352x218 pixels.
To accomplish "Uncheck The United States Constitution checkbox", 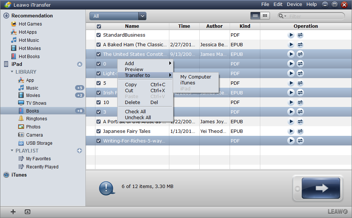I will [99, 54].
